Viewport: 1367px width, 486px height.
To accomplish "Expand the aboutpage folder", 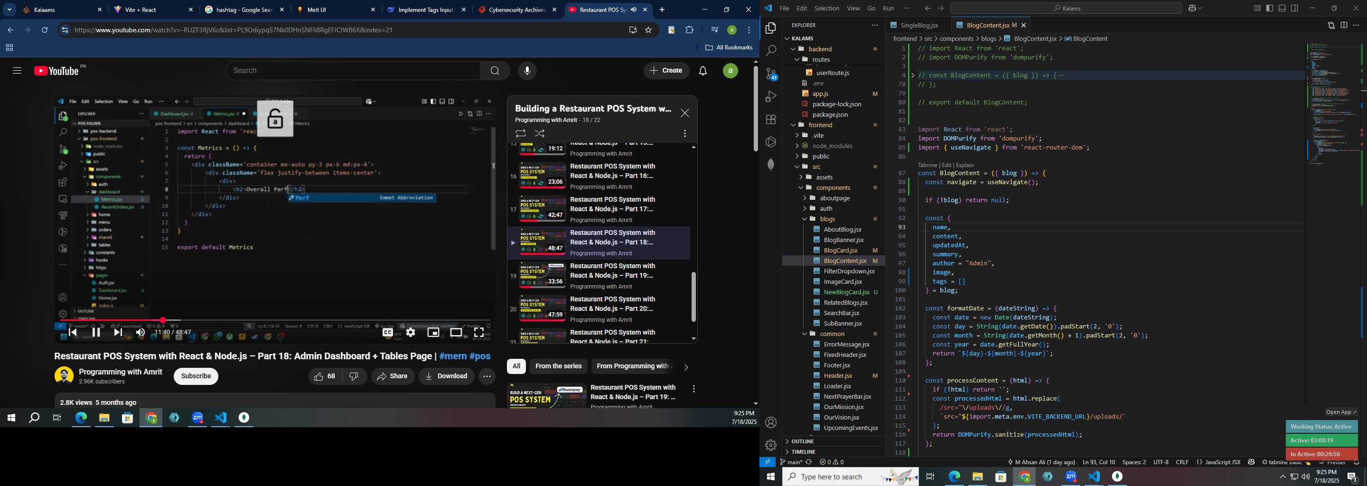I will coord(805,198).
